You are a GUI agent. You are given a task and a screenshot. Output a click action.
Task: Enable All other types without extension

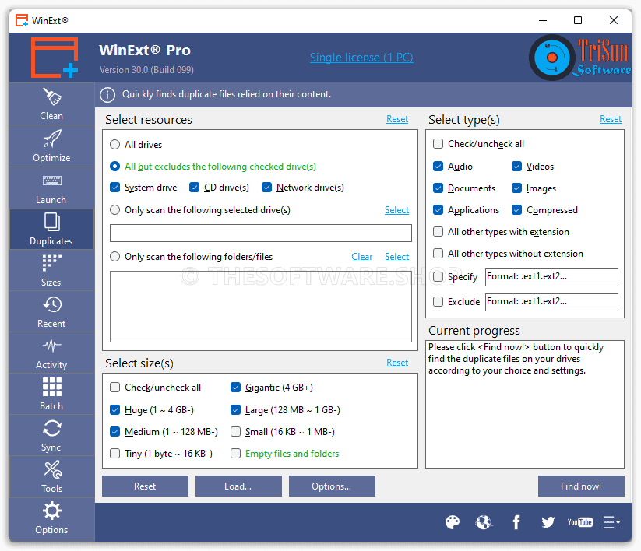438,254
